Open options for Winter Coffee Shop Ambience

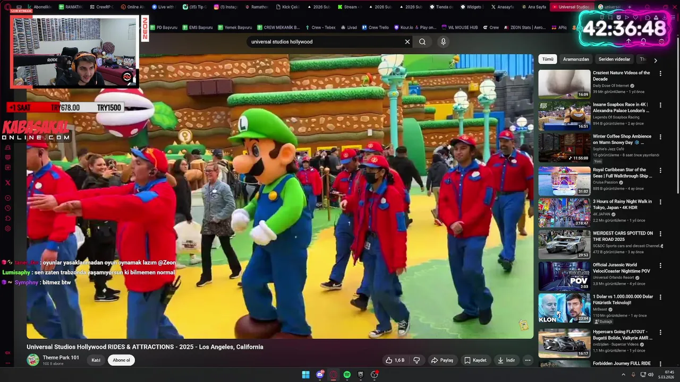coord(660,137)
